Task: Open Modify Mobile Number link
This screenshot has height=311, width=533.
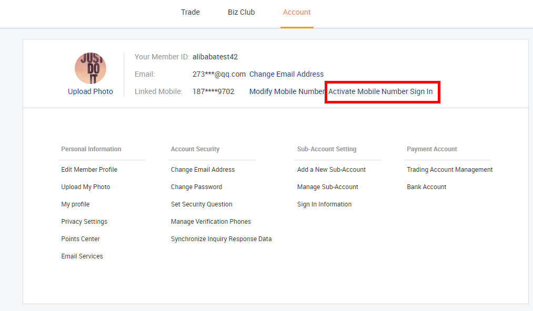Action: (287, 91)
